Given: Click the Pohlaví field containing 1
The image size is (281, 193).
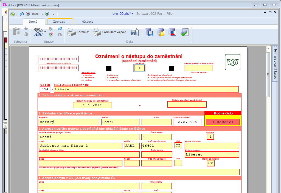Looking at the screenshot, I should tap(210, 137).
